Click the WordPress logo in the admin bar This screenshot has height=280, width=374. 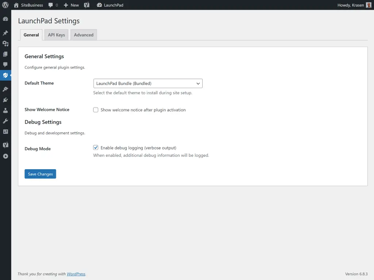tap(5, 5)
